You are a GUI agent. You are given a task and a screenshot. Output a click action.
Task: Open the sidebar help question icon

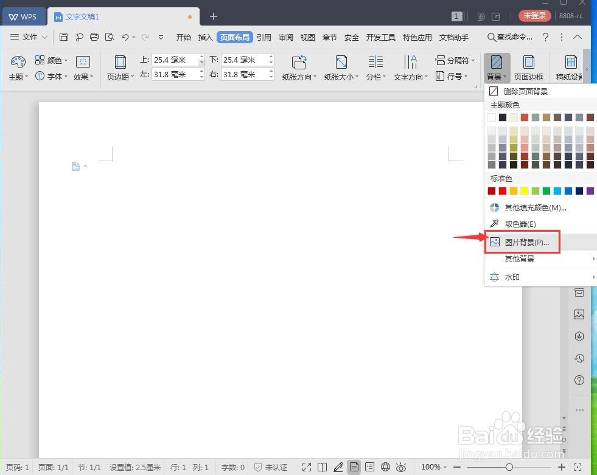coord(579,380)
